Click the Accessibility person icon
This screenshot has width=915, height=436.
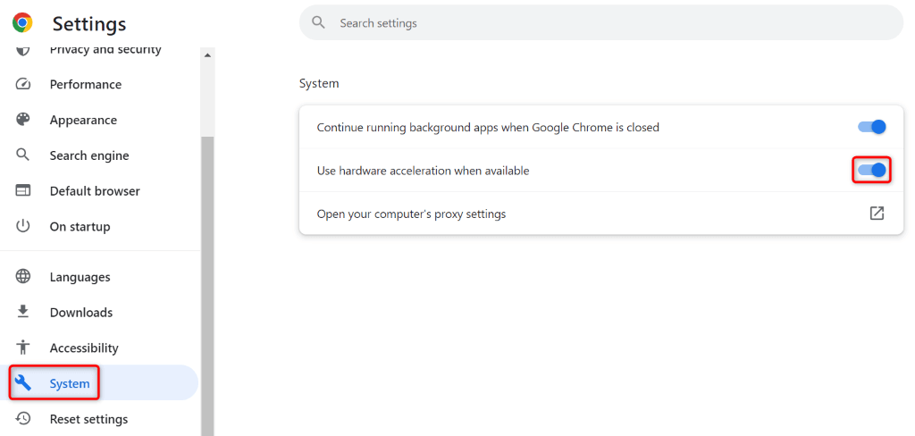tap(23, 348)
